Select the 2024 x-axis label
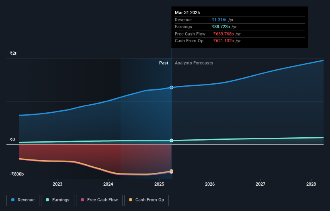 108,184
